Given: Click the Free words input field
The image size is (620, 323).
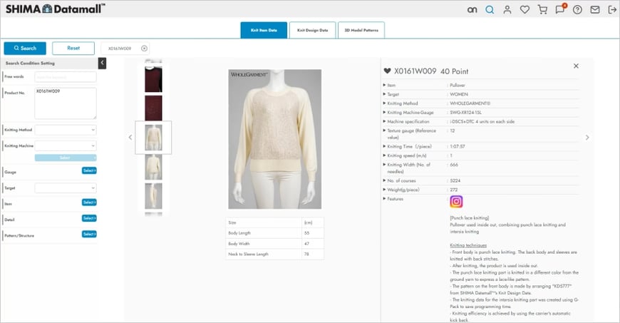Looking at the screenshot, I should point(66,77).
